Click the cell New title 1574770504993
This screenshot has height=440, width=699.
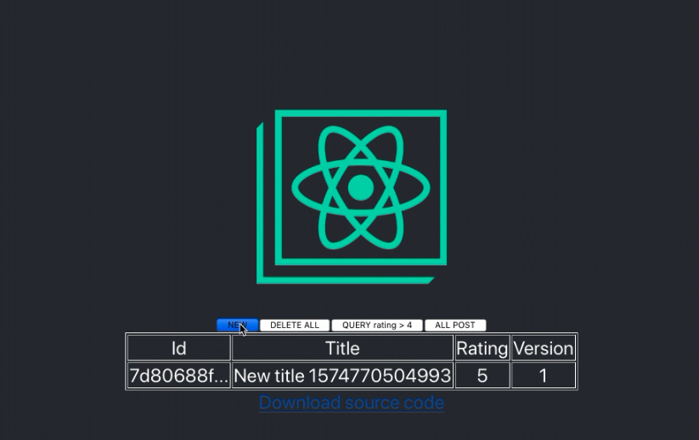point(342,376)
